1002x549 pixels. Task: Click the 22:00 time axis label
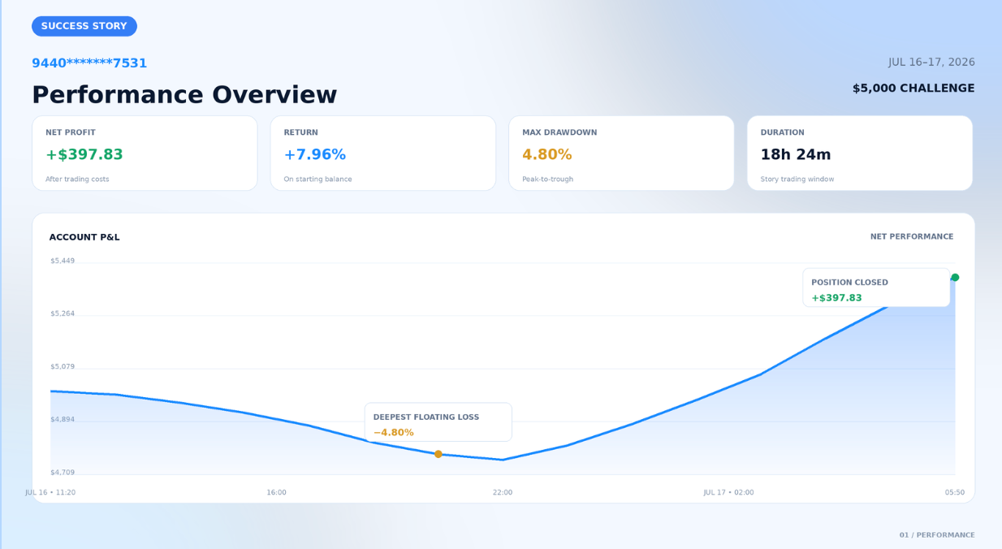503,493
